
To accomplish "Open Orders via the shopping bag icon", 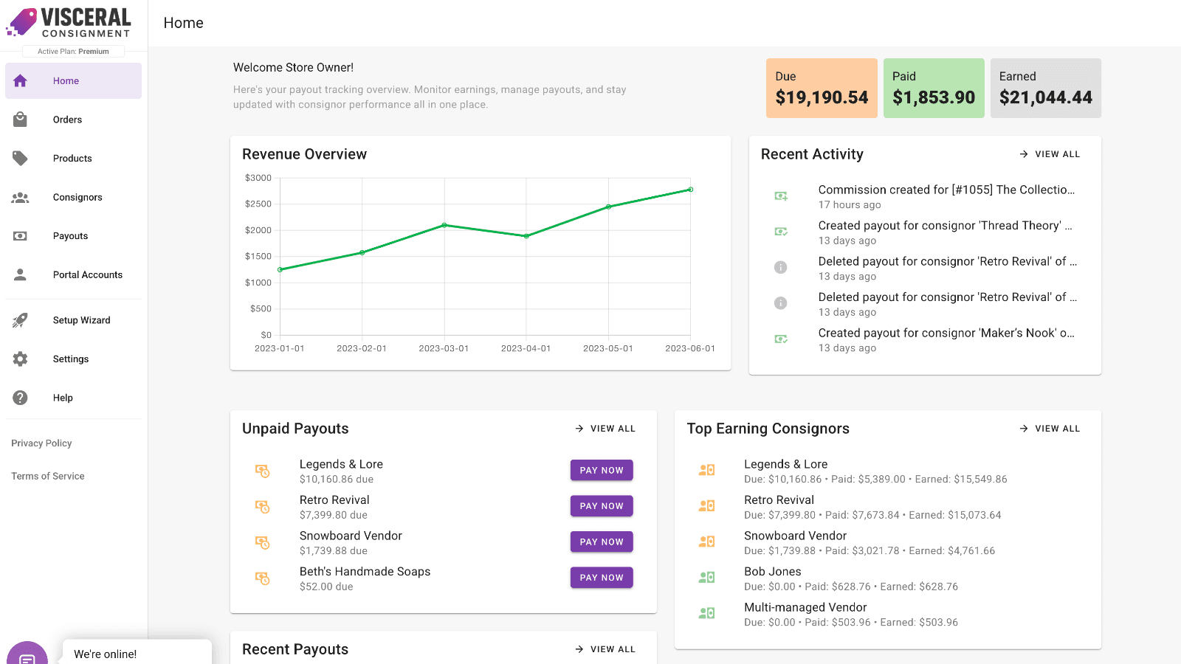I will tap(21, 120).
